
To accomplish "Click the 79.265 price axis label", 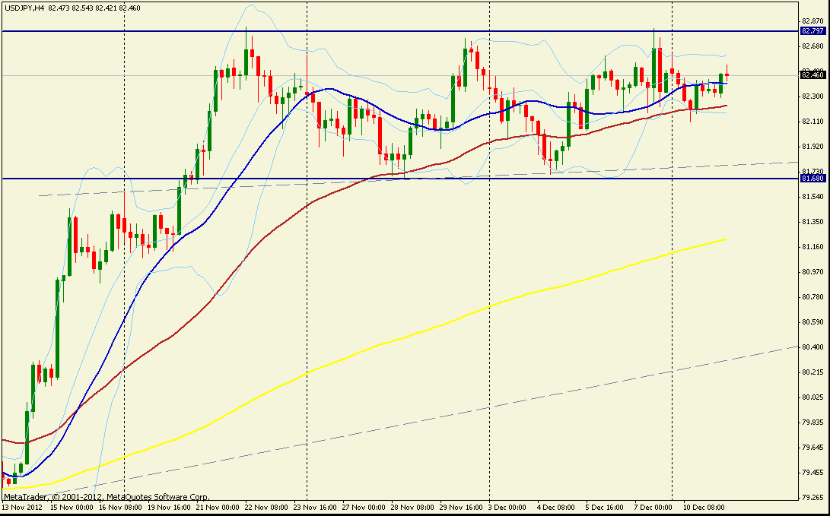I will point(813,498).
